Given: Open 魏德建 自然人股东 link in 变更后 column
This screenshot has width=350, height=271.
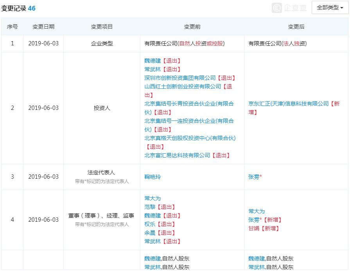Looking at the screenshot, I should click(x=257, y=259).
